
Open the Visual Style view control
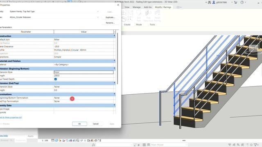(x=56, y=140)
